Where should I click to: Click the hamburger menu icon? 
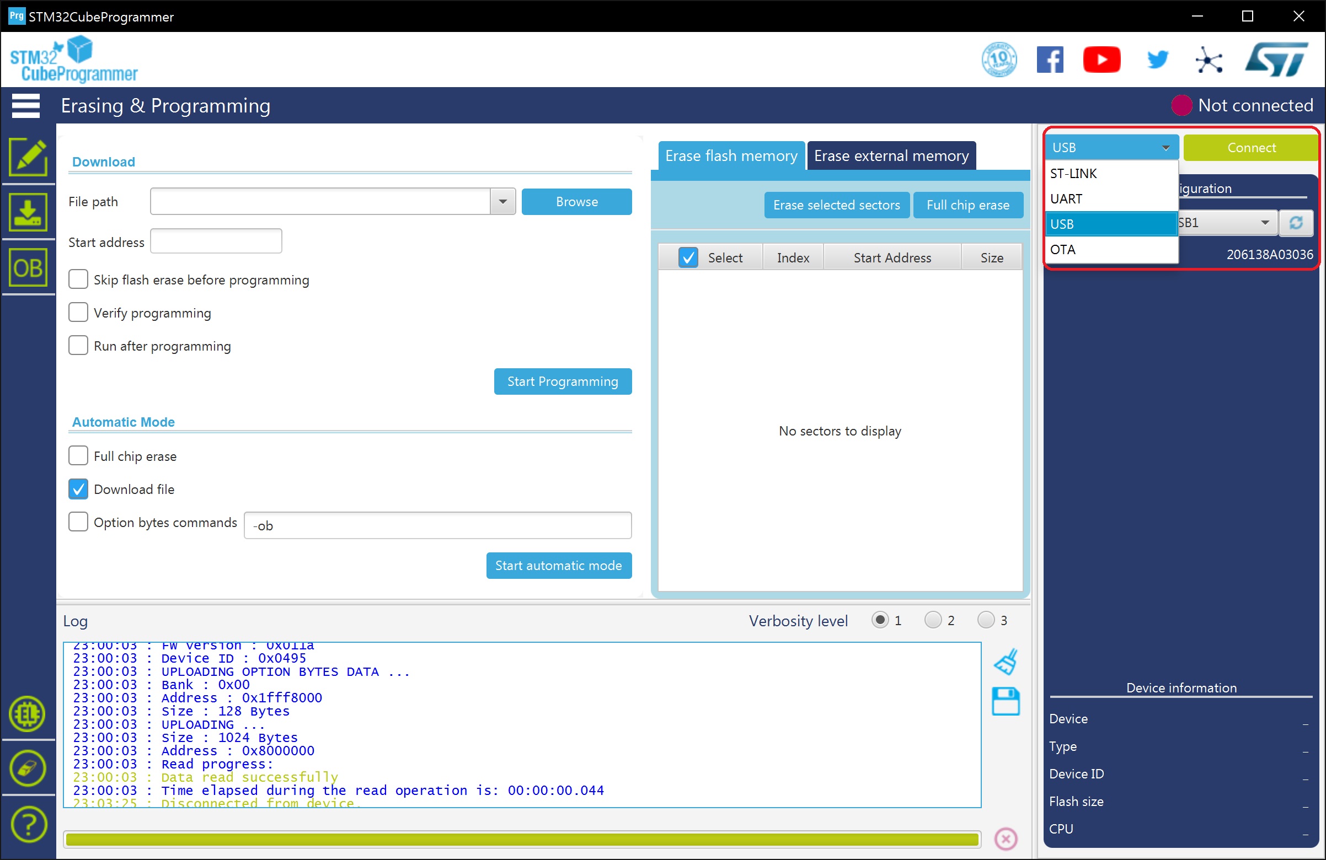(25, 106)
